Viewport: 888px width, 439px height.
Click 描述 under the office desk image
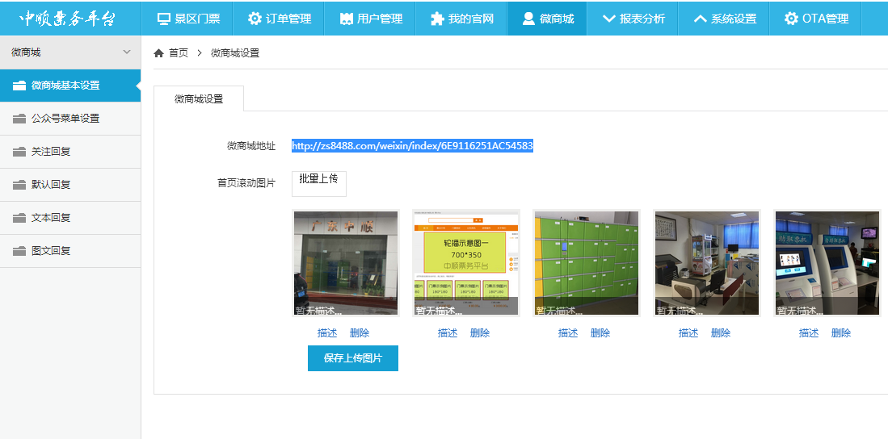point(688,333)
